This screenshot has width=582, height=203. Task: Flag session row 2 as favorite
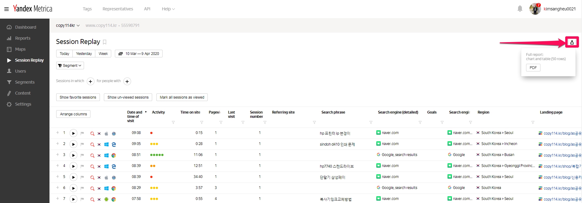pyautogui.click(x=82, y=144)
